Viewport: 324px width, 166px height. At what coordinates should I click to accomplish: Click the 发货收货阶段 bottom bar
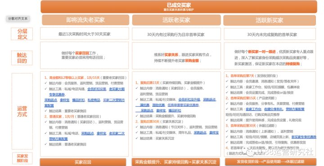click(x=270, y=162)
